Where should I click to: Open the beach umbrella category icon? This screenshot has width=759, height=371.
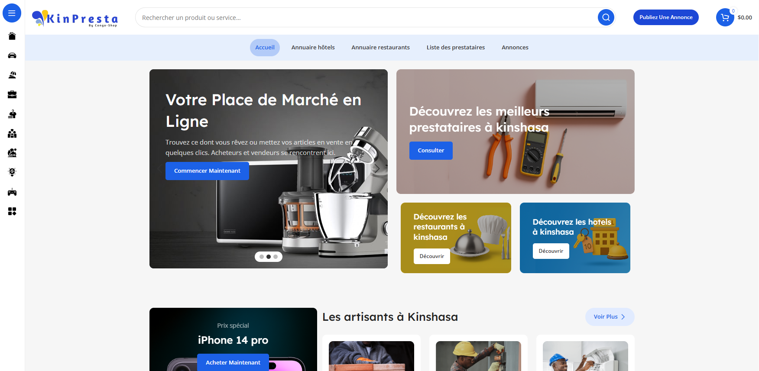(12, 75)
